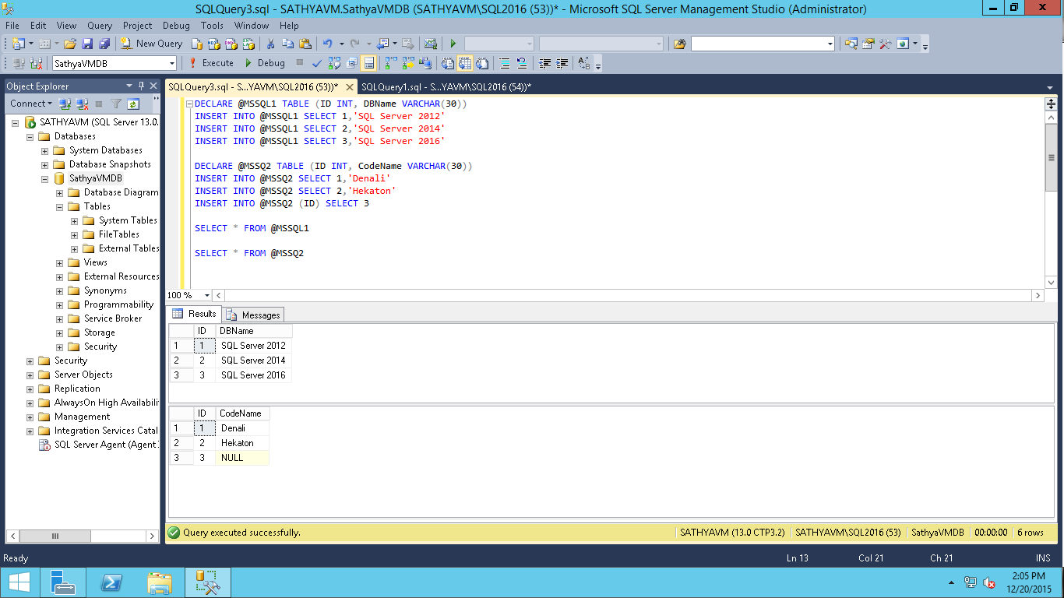Click the Paste clipboard icon
The width and height of the screenshot is (1064, 598).
point(305,44)
